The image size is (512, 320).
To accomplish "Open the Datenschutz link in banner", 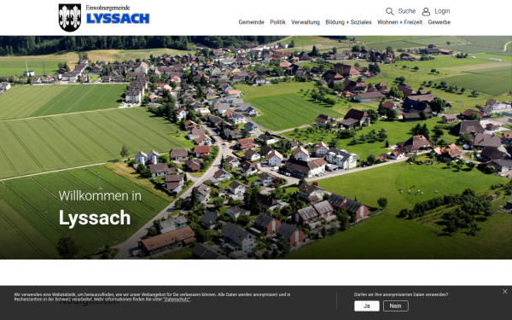I will pos(177,300).
